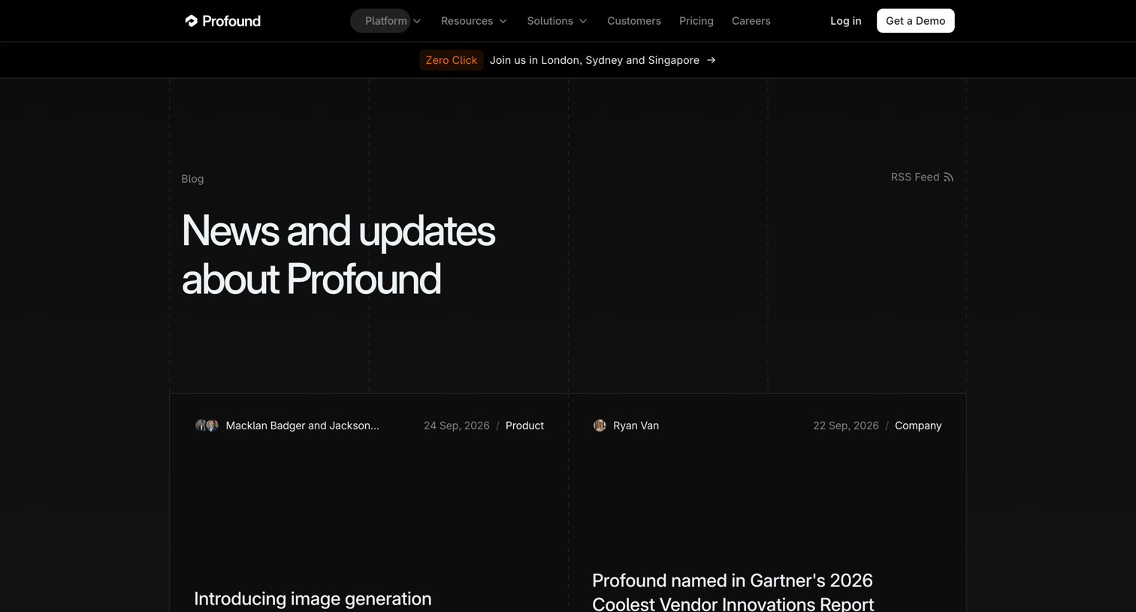1136x612 pixels.
Task: Click the 22 Sep, 2026 date
Action: pos(845,426)
